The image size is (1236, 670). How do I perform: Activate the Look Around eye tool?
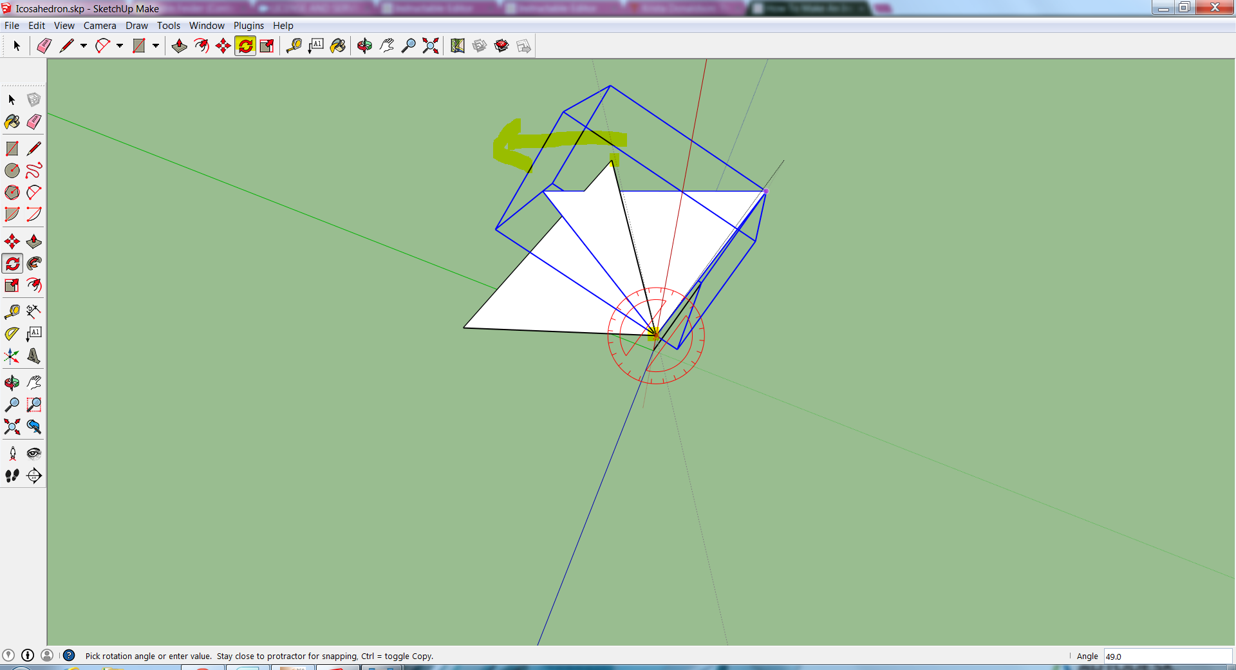(x=34, y=454)
